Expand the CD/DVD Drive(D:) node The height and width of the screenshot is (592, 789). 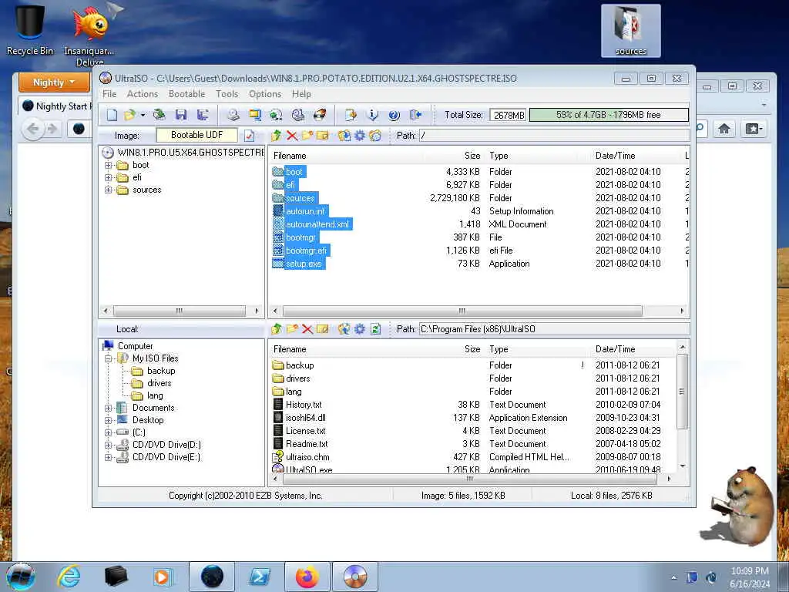point(108,445)
